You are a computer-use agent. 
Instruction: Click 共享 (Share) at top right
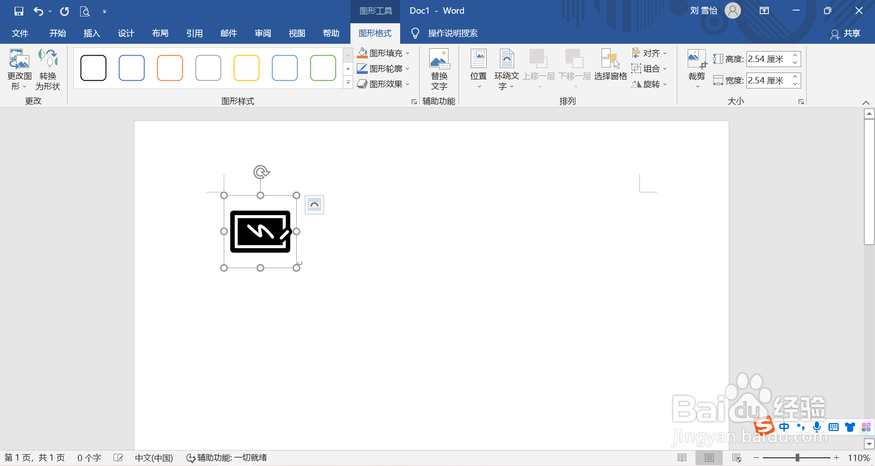click(851, 33)
